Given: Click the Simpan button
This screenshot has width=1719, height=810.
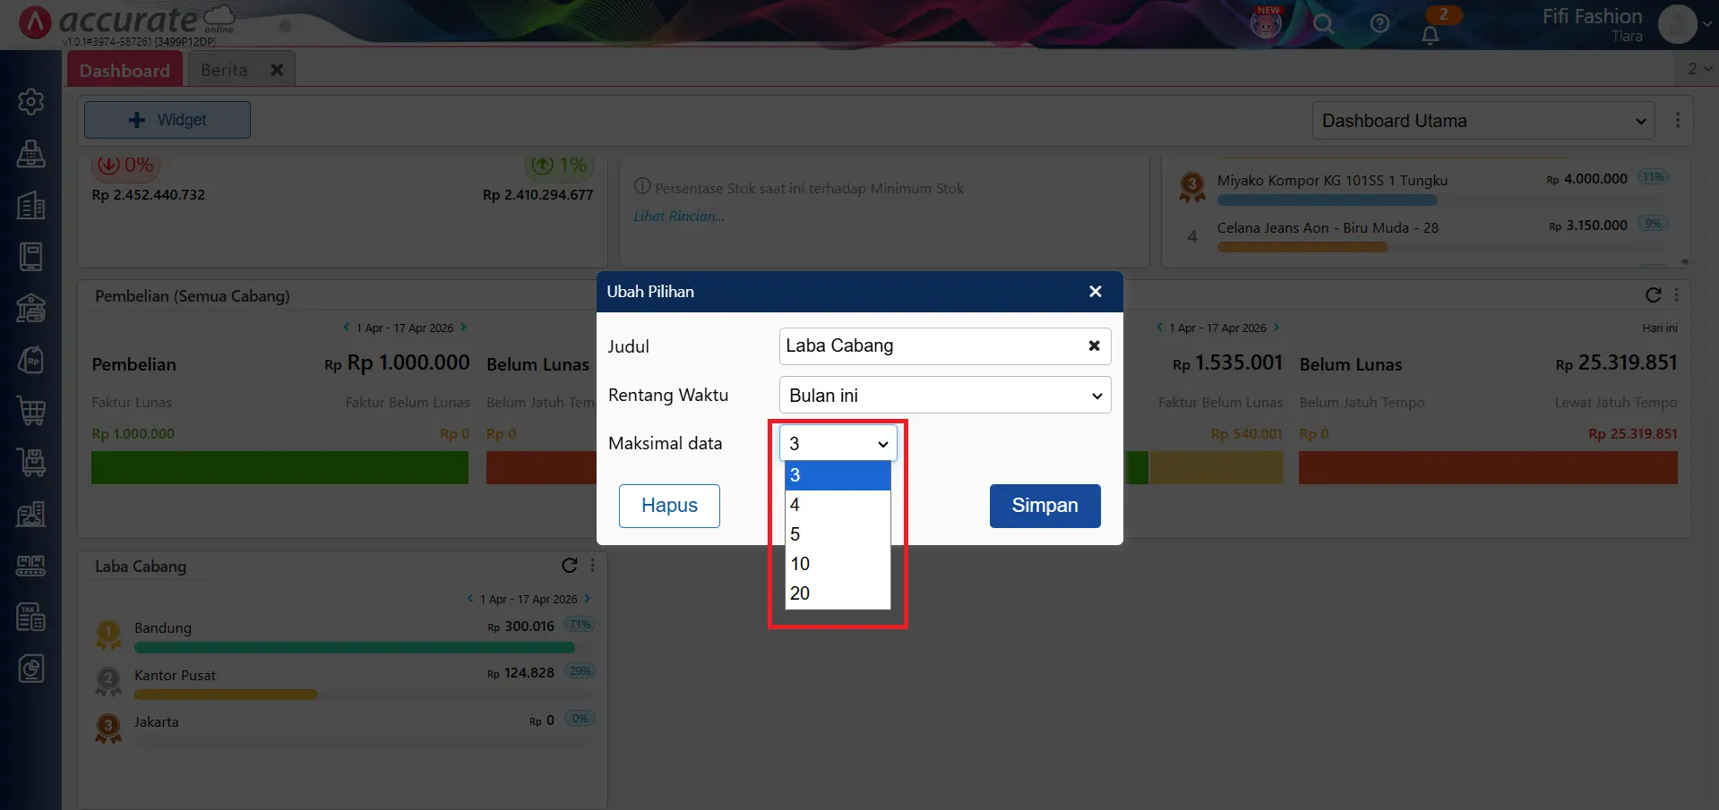Looking at the screenshot, I should pyautogui.click(x=1044, y=506).
